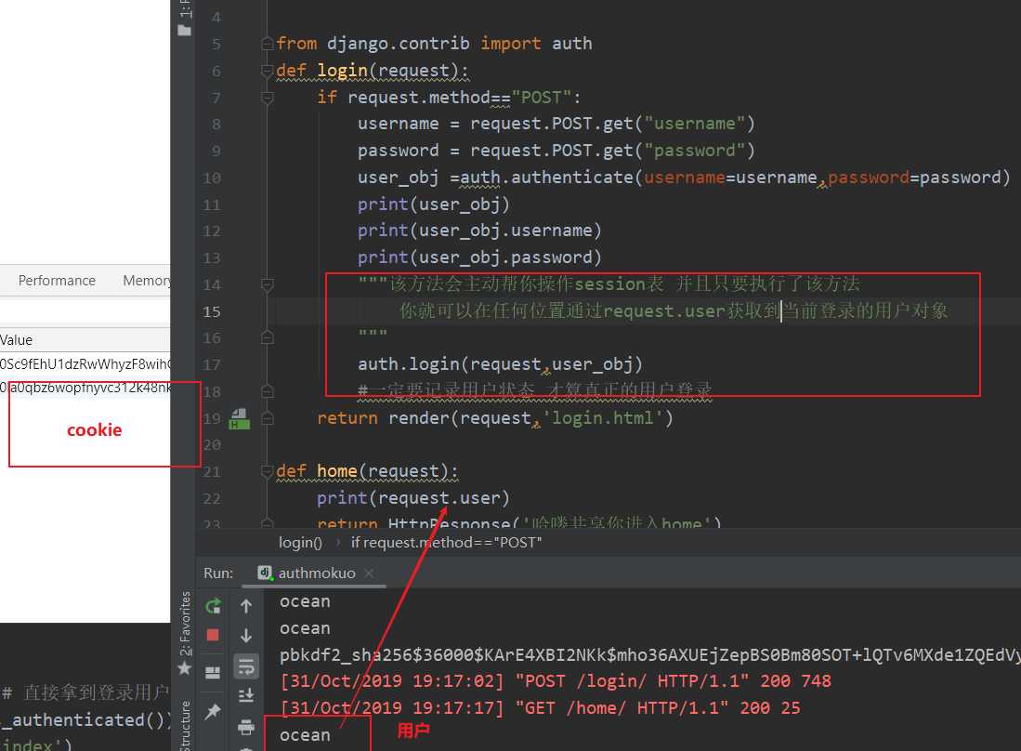
Task: Click the Scroll to End console icon
Action: [x=246, y=695]
